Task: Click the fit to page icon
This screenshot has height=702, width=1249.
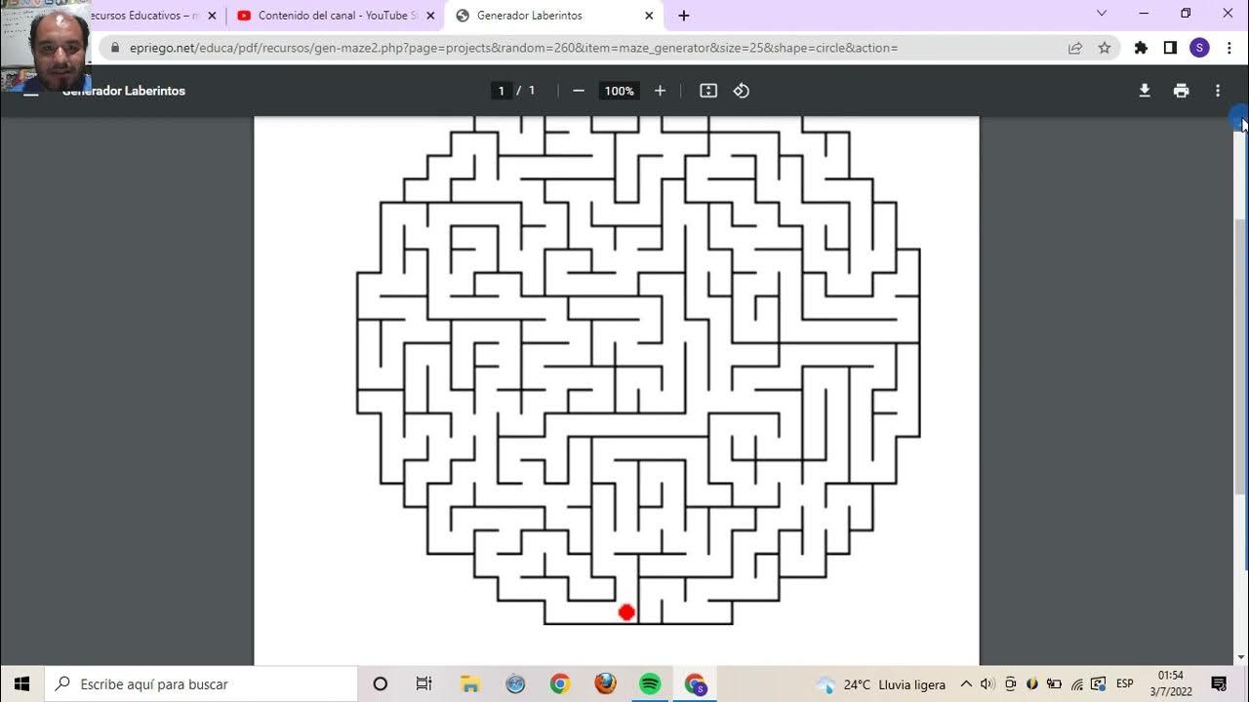Action: 708,91
